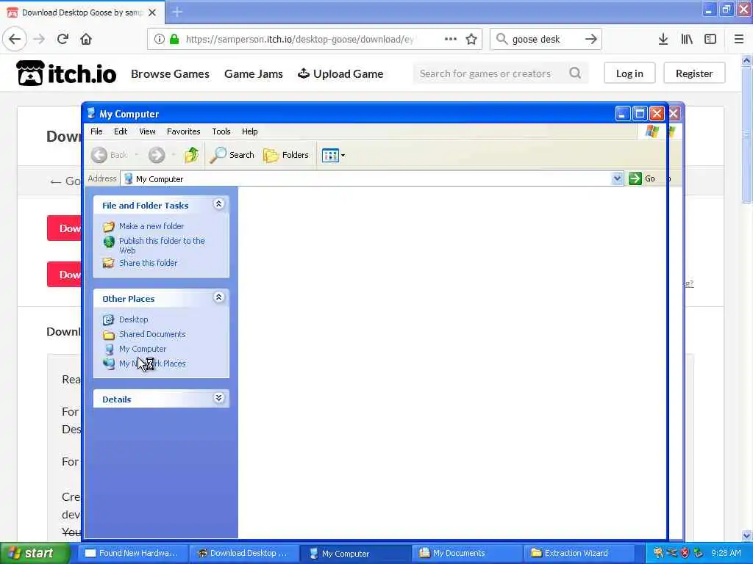Click Make a new folder

pos(151,226)
